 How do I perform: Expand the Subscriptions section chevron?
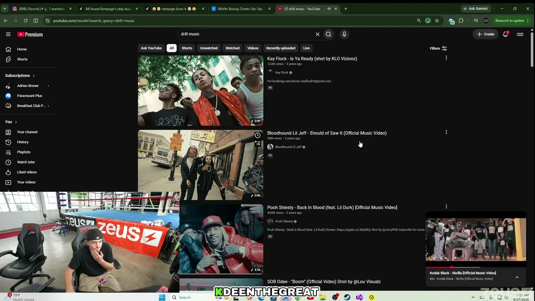[33, 76]
